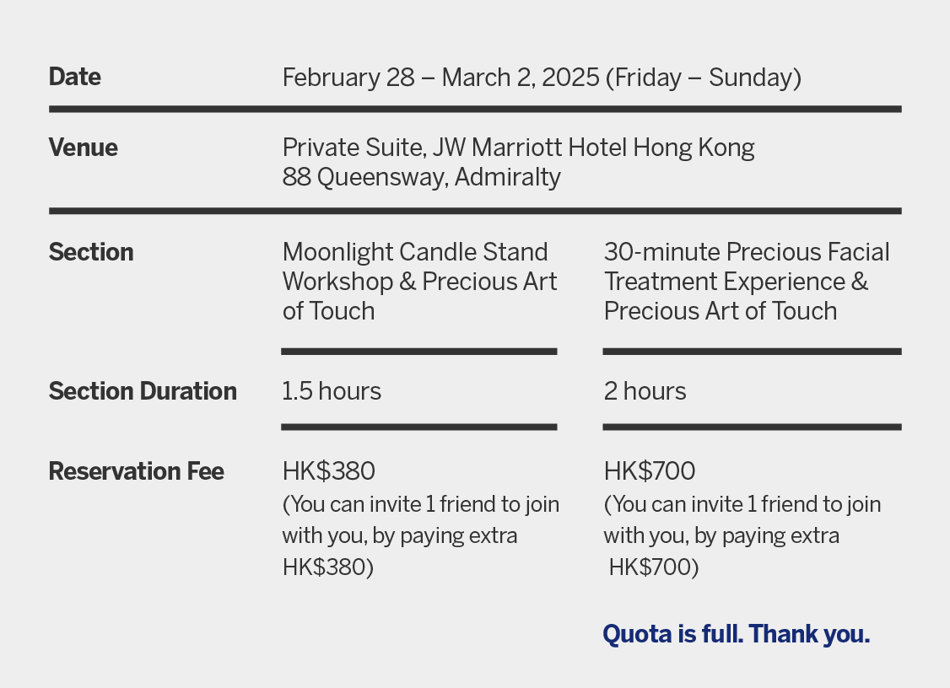The height and width of the screenshot is (688, 950).
Task: Click the blue Quota is full notice
Action: coord(736,635)
